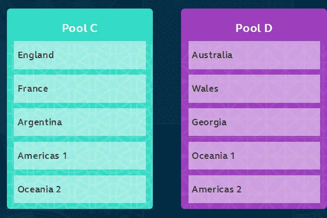Select England in Pool C
Image resolution: width=327 pixels, height=218 pixels.
point(80,55)
